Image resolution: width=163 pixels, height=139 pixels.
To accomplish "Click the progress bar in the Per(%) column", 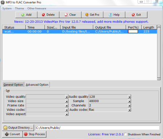I will coord(133,31).
